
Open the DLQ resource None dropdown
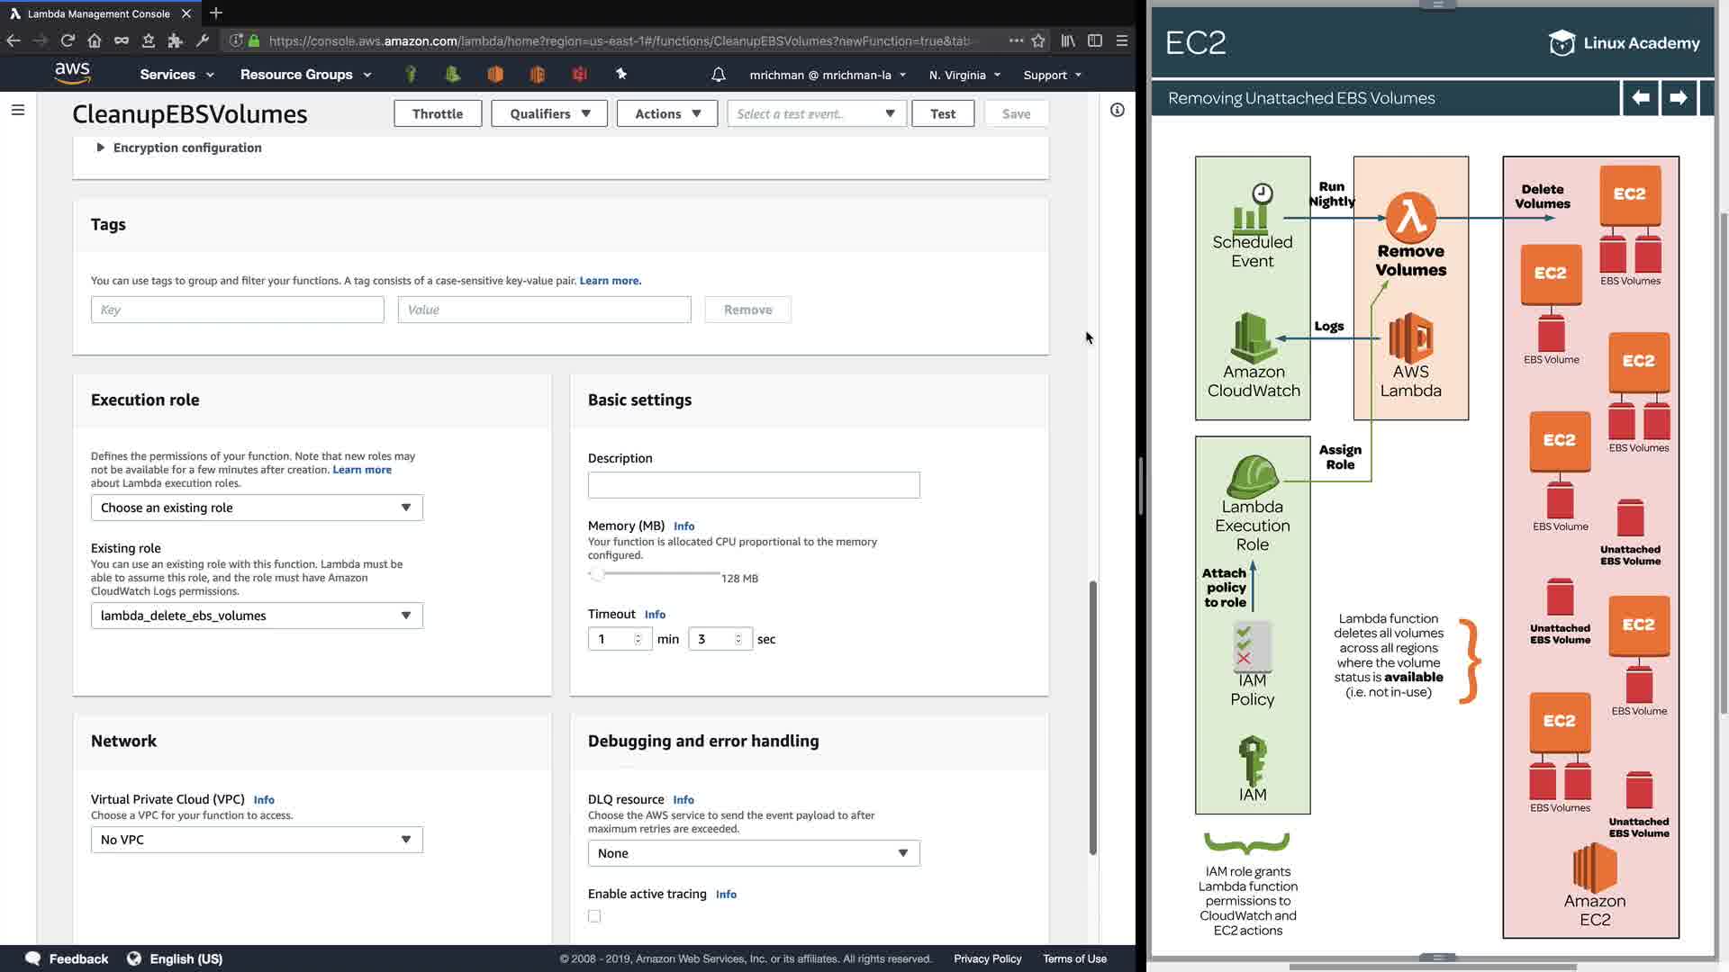[x=754, y=853]
